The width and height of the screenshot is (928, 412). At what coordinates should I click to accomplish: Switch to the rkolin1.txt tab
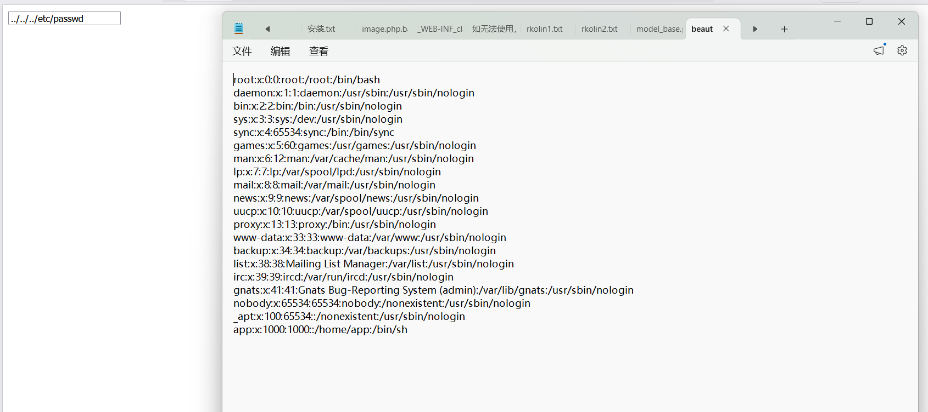[545, 29]
